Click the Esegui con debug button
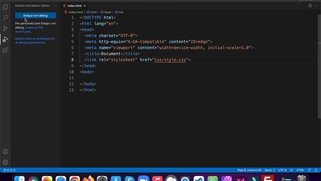 [x=36, y=16]
